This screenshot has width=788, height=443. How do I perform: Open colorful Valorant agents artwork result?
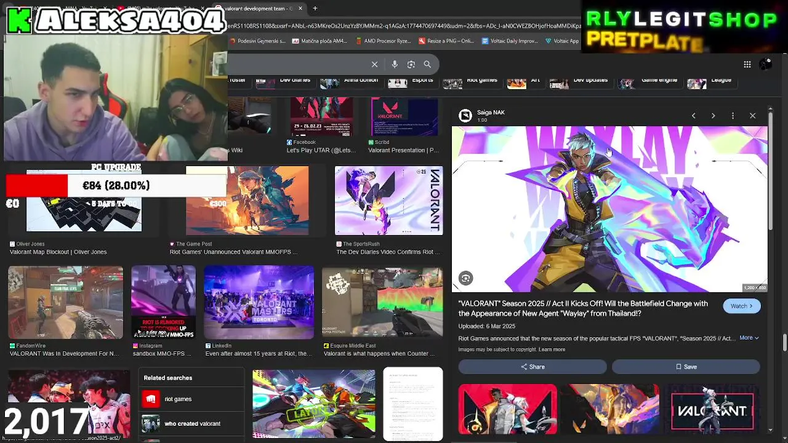point(313,404)
